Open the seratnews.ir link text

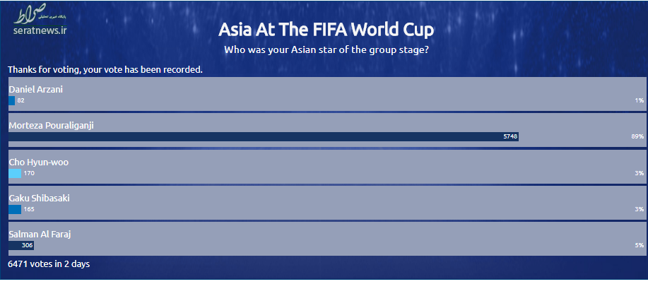coord(40,30)
